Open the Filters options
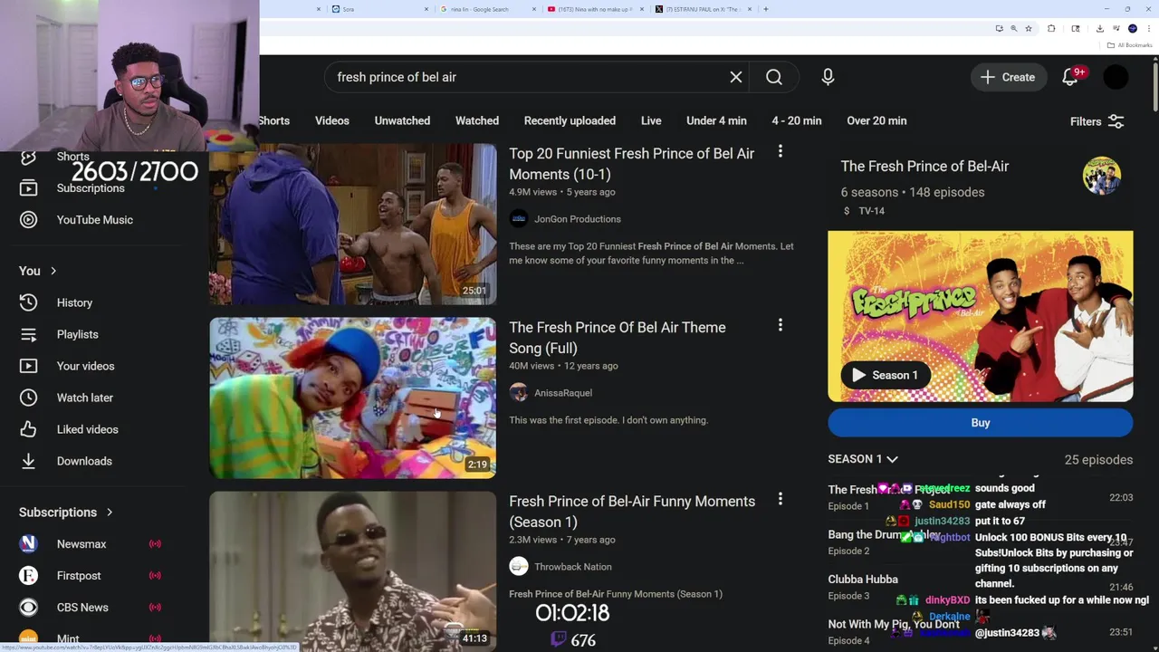The width and height of the screenshot is (1159, 652). [x=1097, y=121]
